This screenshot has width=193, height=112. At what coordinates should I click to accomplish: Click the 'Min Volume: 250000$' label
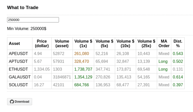coord(27,29)
